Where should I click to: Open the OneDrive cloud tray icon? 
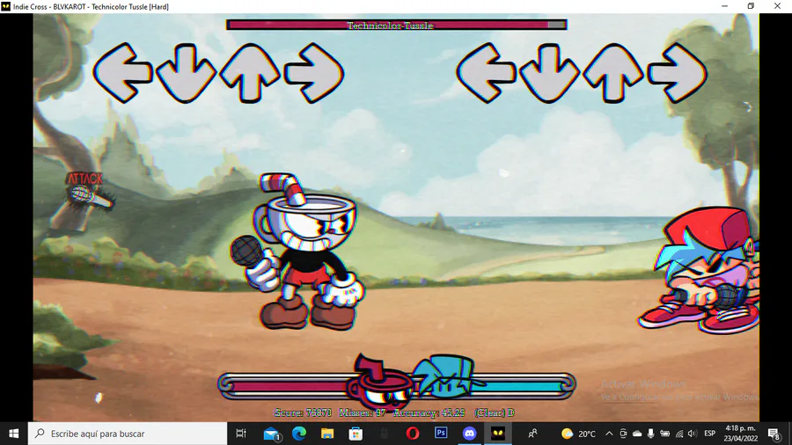(637, 434)
